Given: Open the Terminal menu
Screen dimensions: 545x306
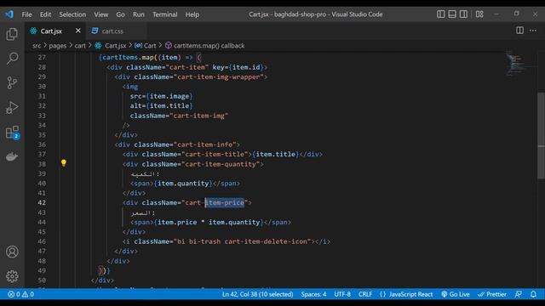Looking at the screenshot, I should point(164,14).
